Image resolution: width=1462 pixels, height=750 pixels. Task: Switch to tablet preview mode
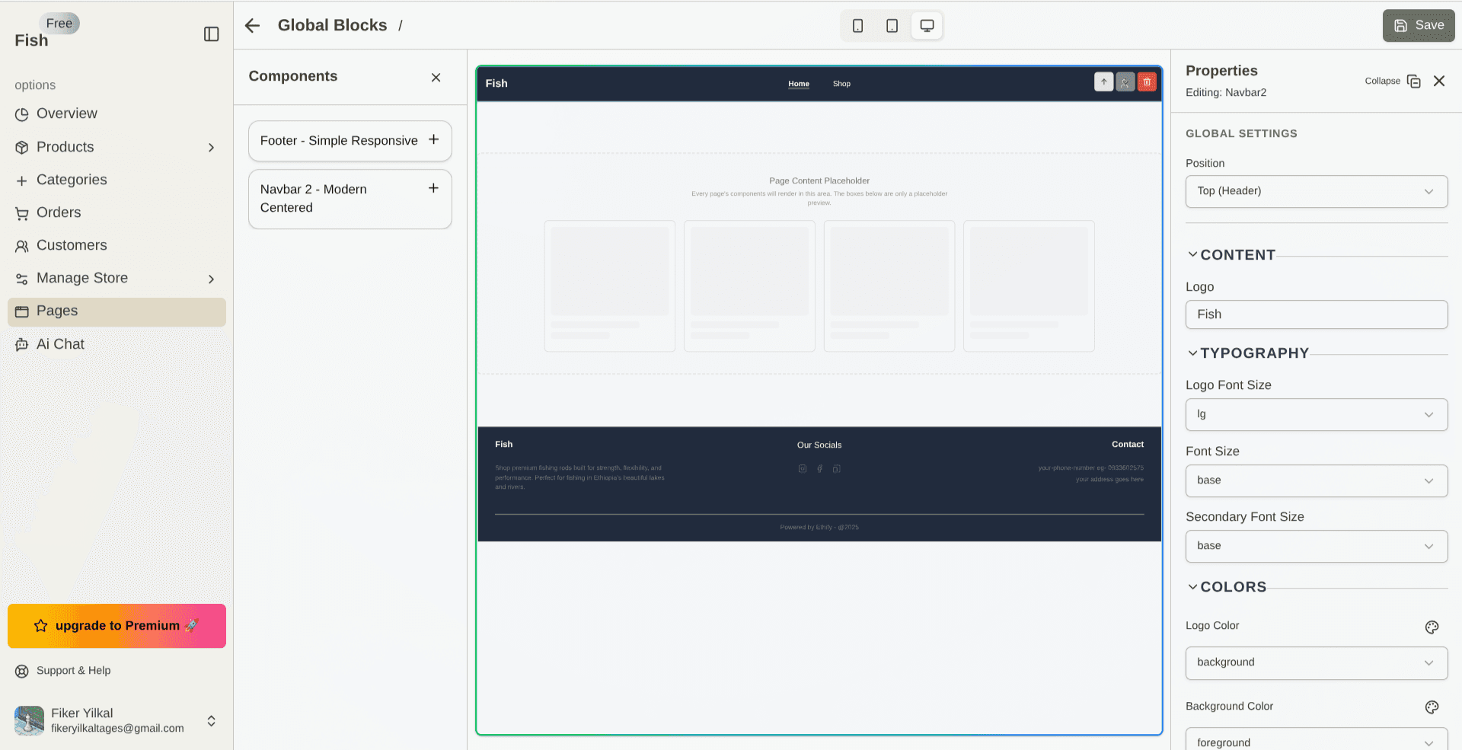(x=892, y=25)
